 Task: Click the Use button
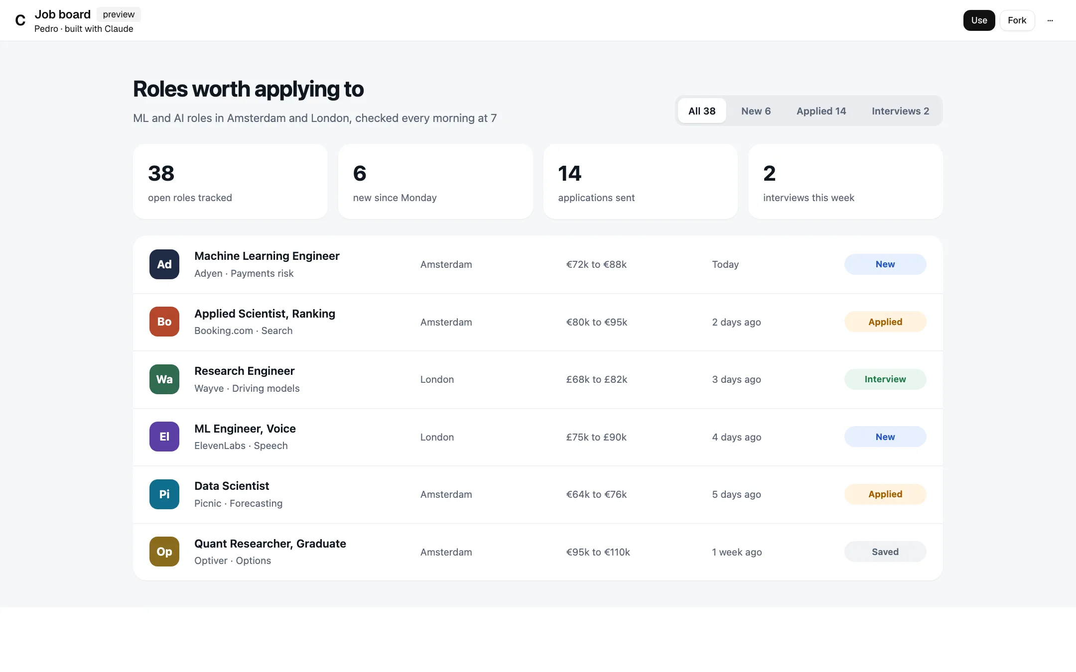click(979, 20)
